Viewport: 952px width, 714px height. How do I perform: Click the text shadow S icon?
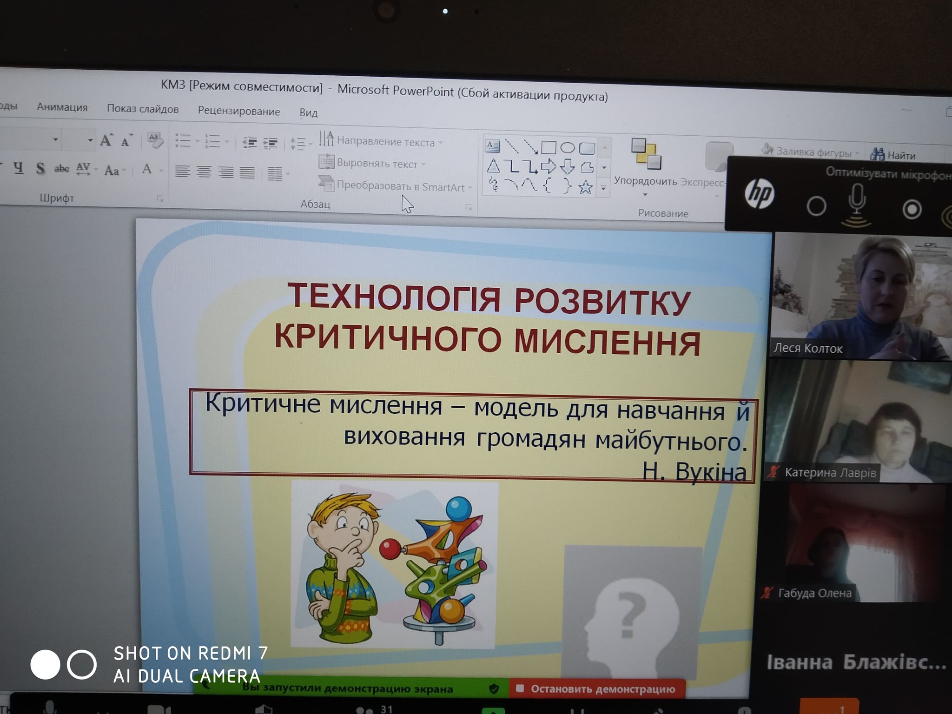[40, 168]
